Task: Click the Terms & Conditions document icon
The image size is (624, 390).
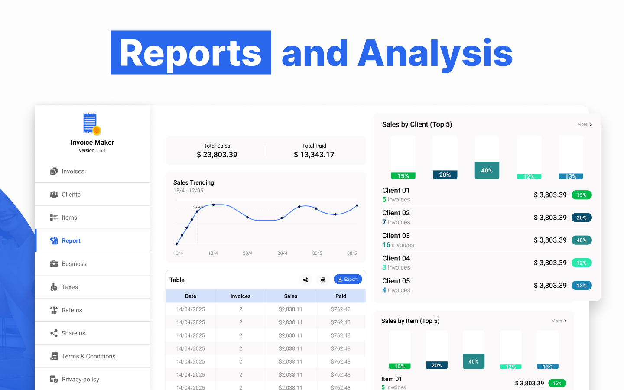Action: [54, 356]
